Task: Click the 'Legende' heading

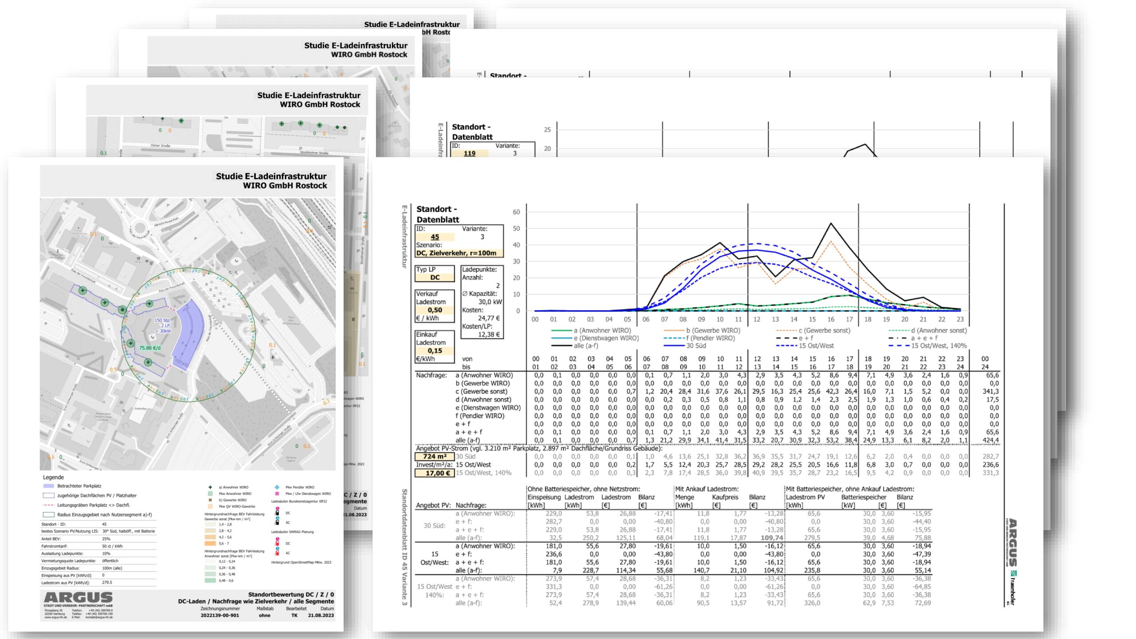Action: tap(53, 477)
